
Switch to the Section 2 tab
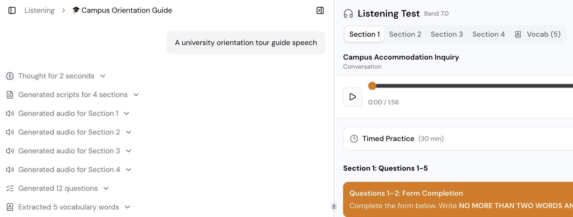pos(405,34)
